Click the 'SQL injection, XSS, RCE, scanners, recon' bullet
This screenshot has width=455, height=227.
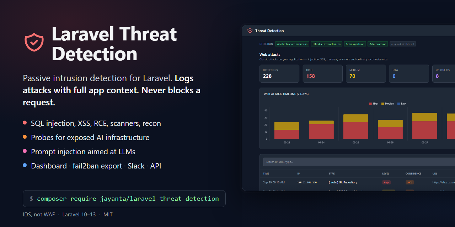96,123
